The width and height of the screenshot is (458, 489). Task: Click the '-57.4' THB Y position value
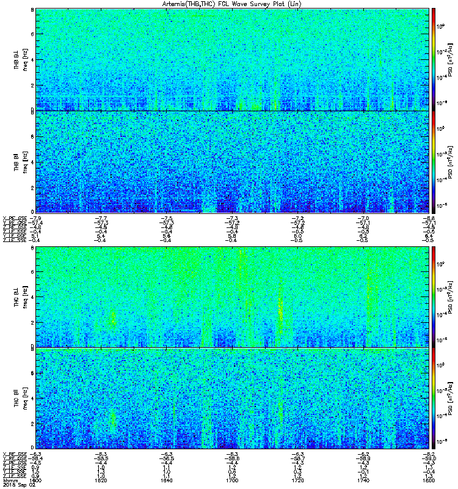coord(35,223)
